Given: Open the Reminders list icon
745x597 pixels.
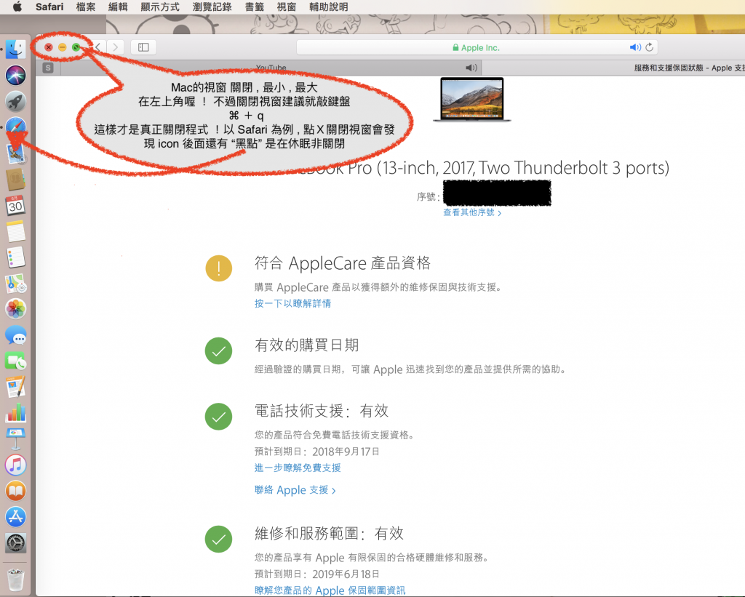Looking at the screenshot, I should (16, 257).
